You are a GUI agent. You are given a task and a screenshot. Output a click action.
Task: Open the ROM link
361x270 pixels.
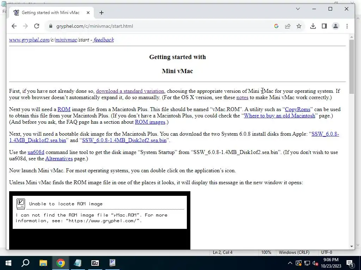click(64, 110)
